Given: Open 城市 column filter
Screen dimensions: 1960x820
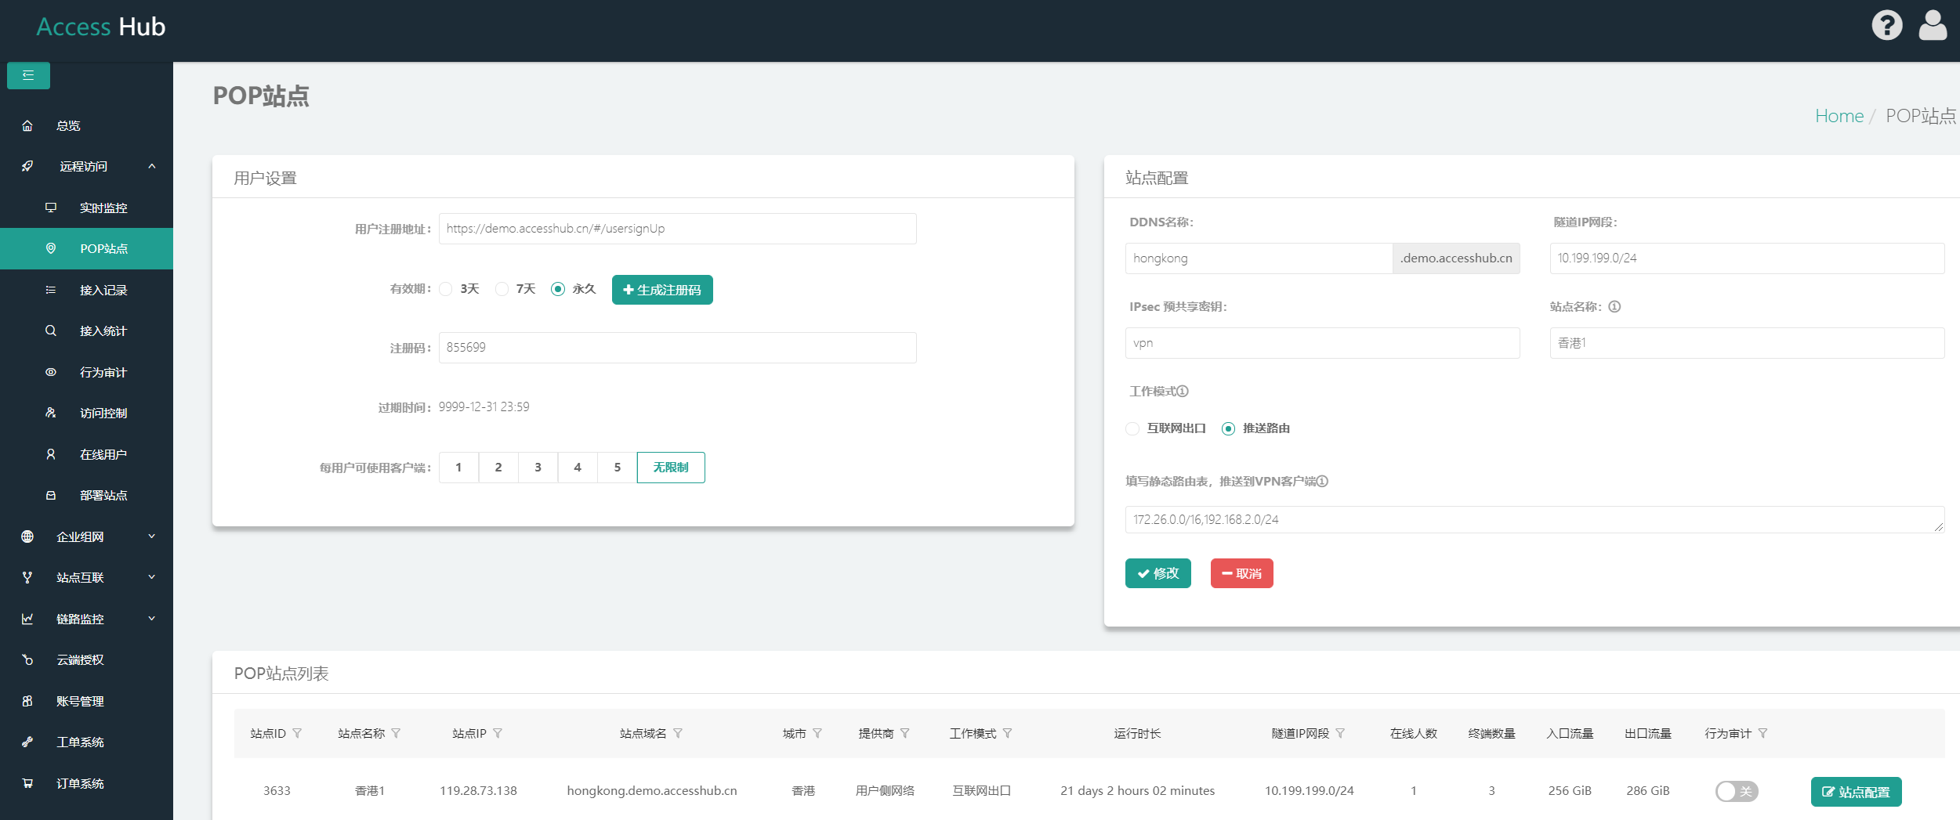Looking at the screenshot, I should pos(817,733).
